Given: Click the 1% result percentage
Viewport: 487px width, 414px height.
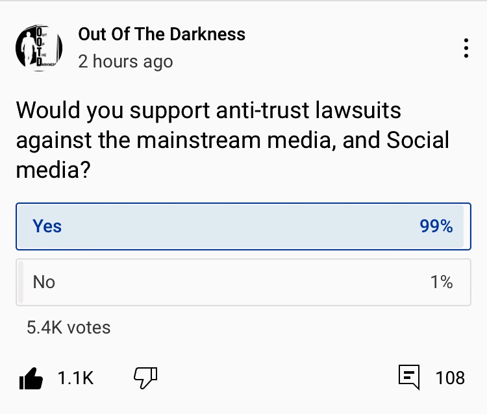Looking at the screenshot, I should coord(441,282).
